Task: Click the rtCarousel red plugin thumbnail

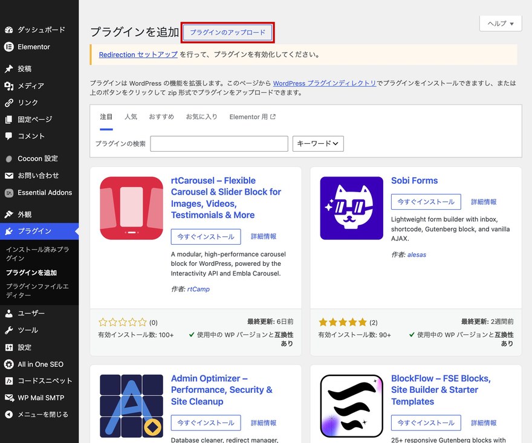Action: (x=132, y=209)
